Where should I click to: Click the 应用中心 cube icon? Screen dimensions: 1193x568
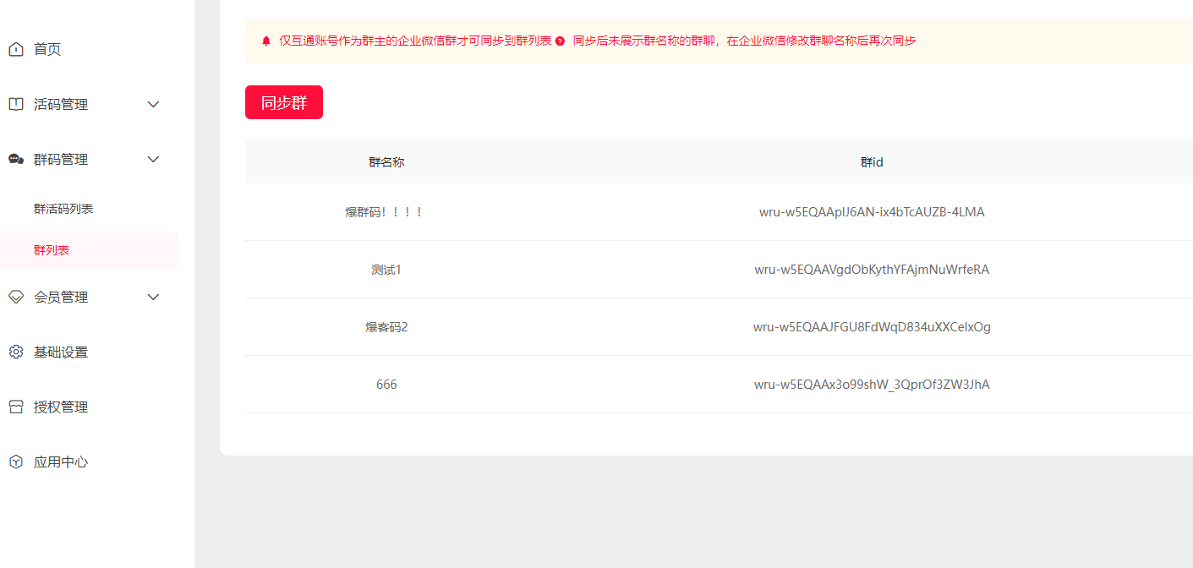[16, 462]
